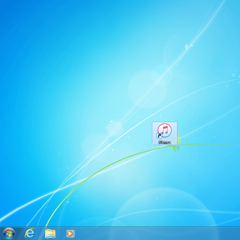Click the pink-and-blue circular iTunes logo

165,130
